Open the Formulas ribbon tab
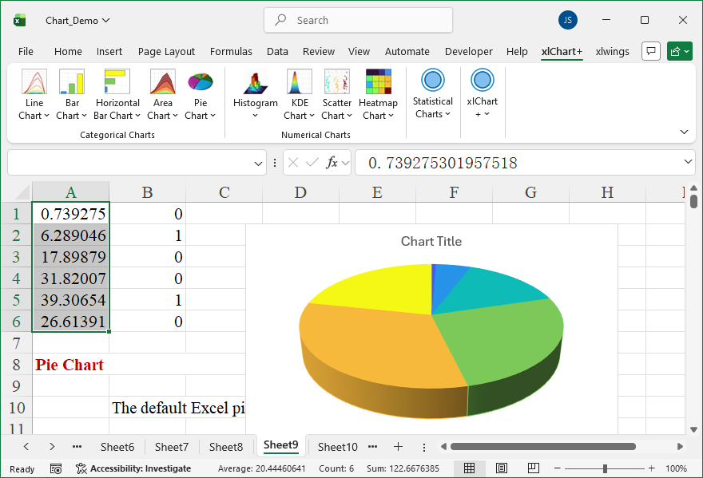The height and width of the screenshot is (478, 703). tap(231, 52)
